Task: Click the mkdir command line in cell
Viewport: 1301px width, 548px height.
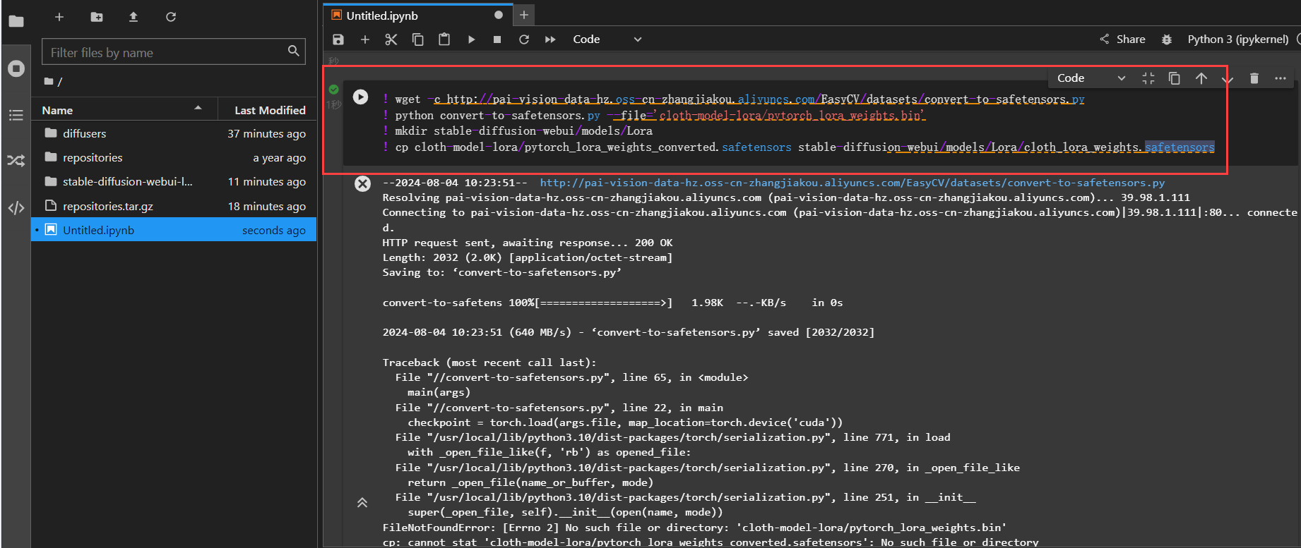Action: (518, 131)
